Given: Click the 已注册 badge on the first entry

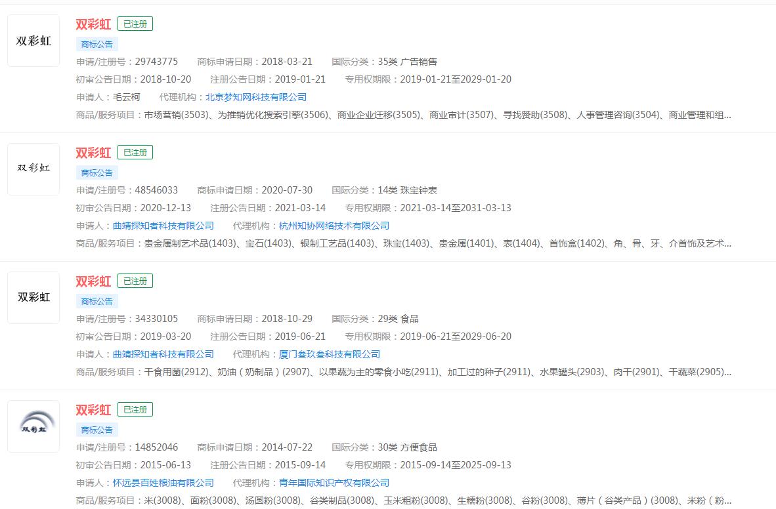Looking at the screenshot, I should click(x=135, y=24).
